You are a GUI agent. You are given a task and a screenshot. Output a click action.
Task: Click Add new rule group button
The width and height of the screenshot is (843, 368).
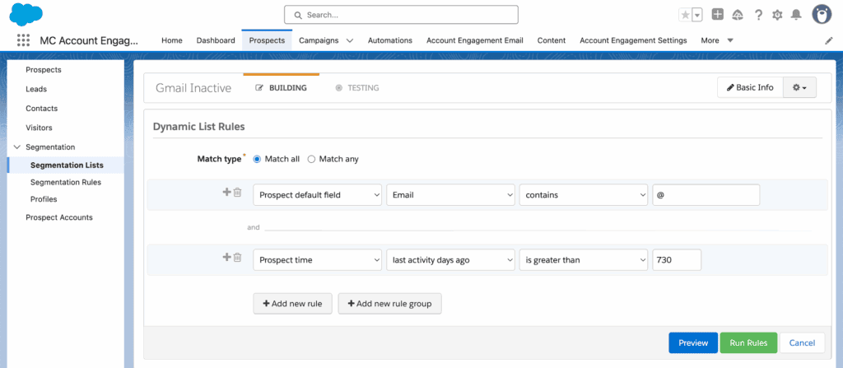coord(389,304)
